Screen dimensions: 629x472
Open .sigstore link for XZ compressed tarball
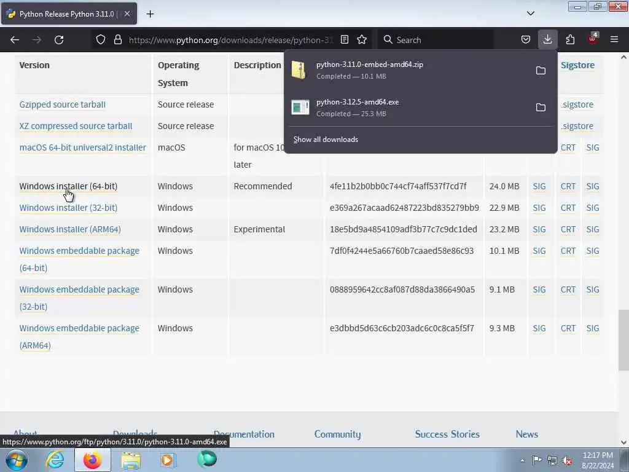[577, 126]
